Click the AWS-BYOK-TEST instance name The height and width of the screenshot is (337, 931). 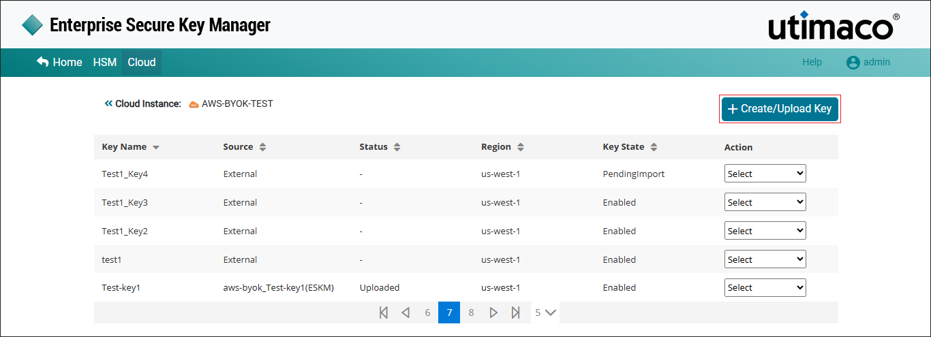(x=237, y=104)
